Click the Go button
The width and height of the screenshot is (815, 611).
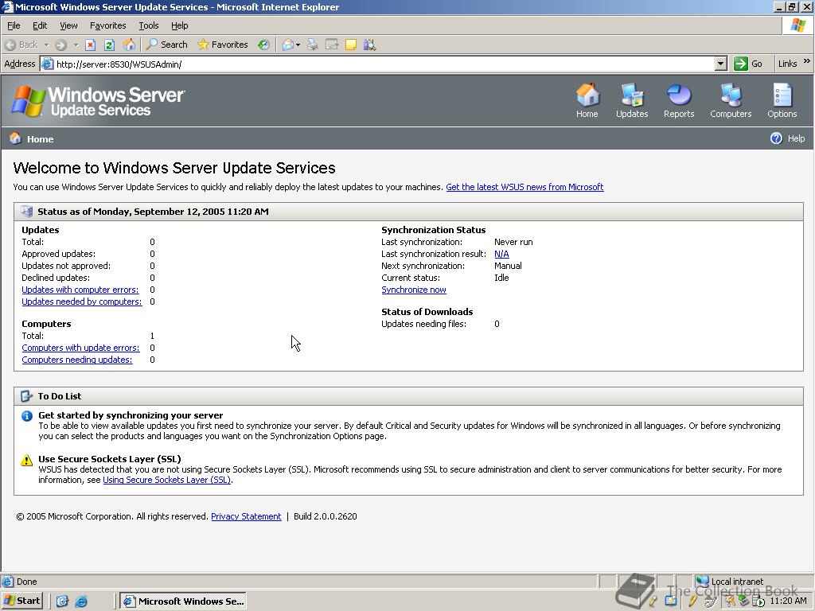pyautogui.click(x=748, y=64)
